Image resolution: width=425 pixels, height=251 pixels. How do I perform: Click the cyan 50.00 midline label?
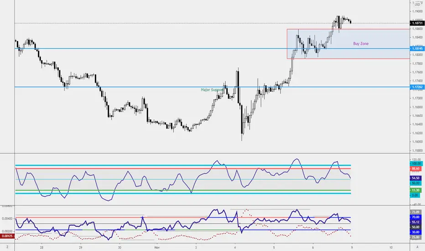[x=416, y=183]
